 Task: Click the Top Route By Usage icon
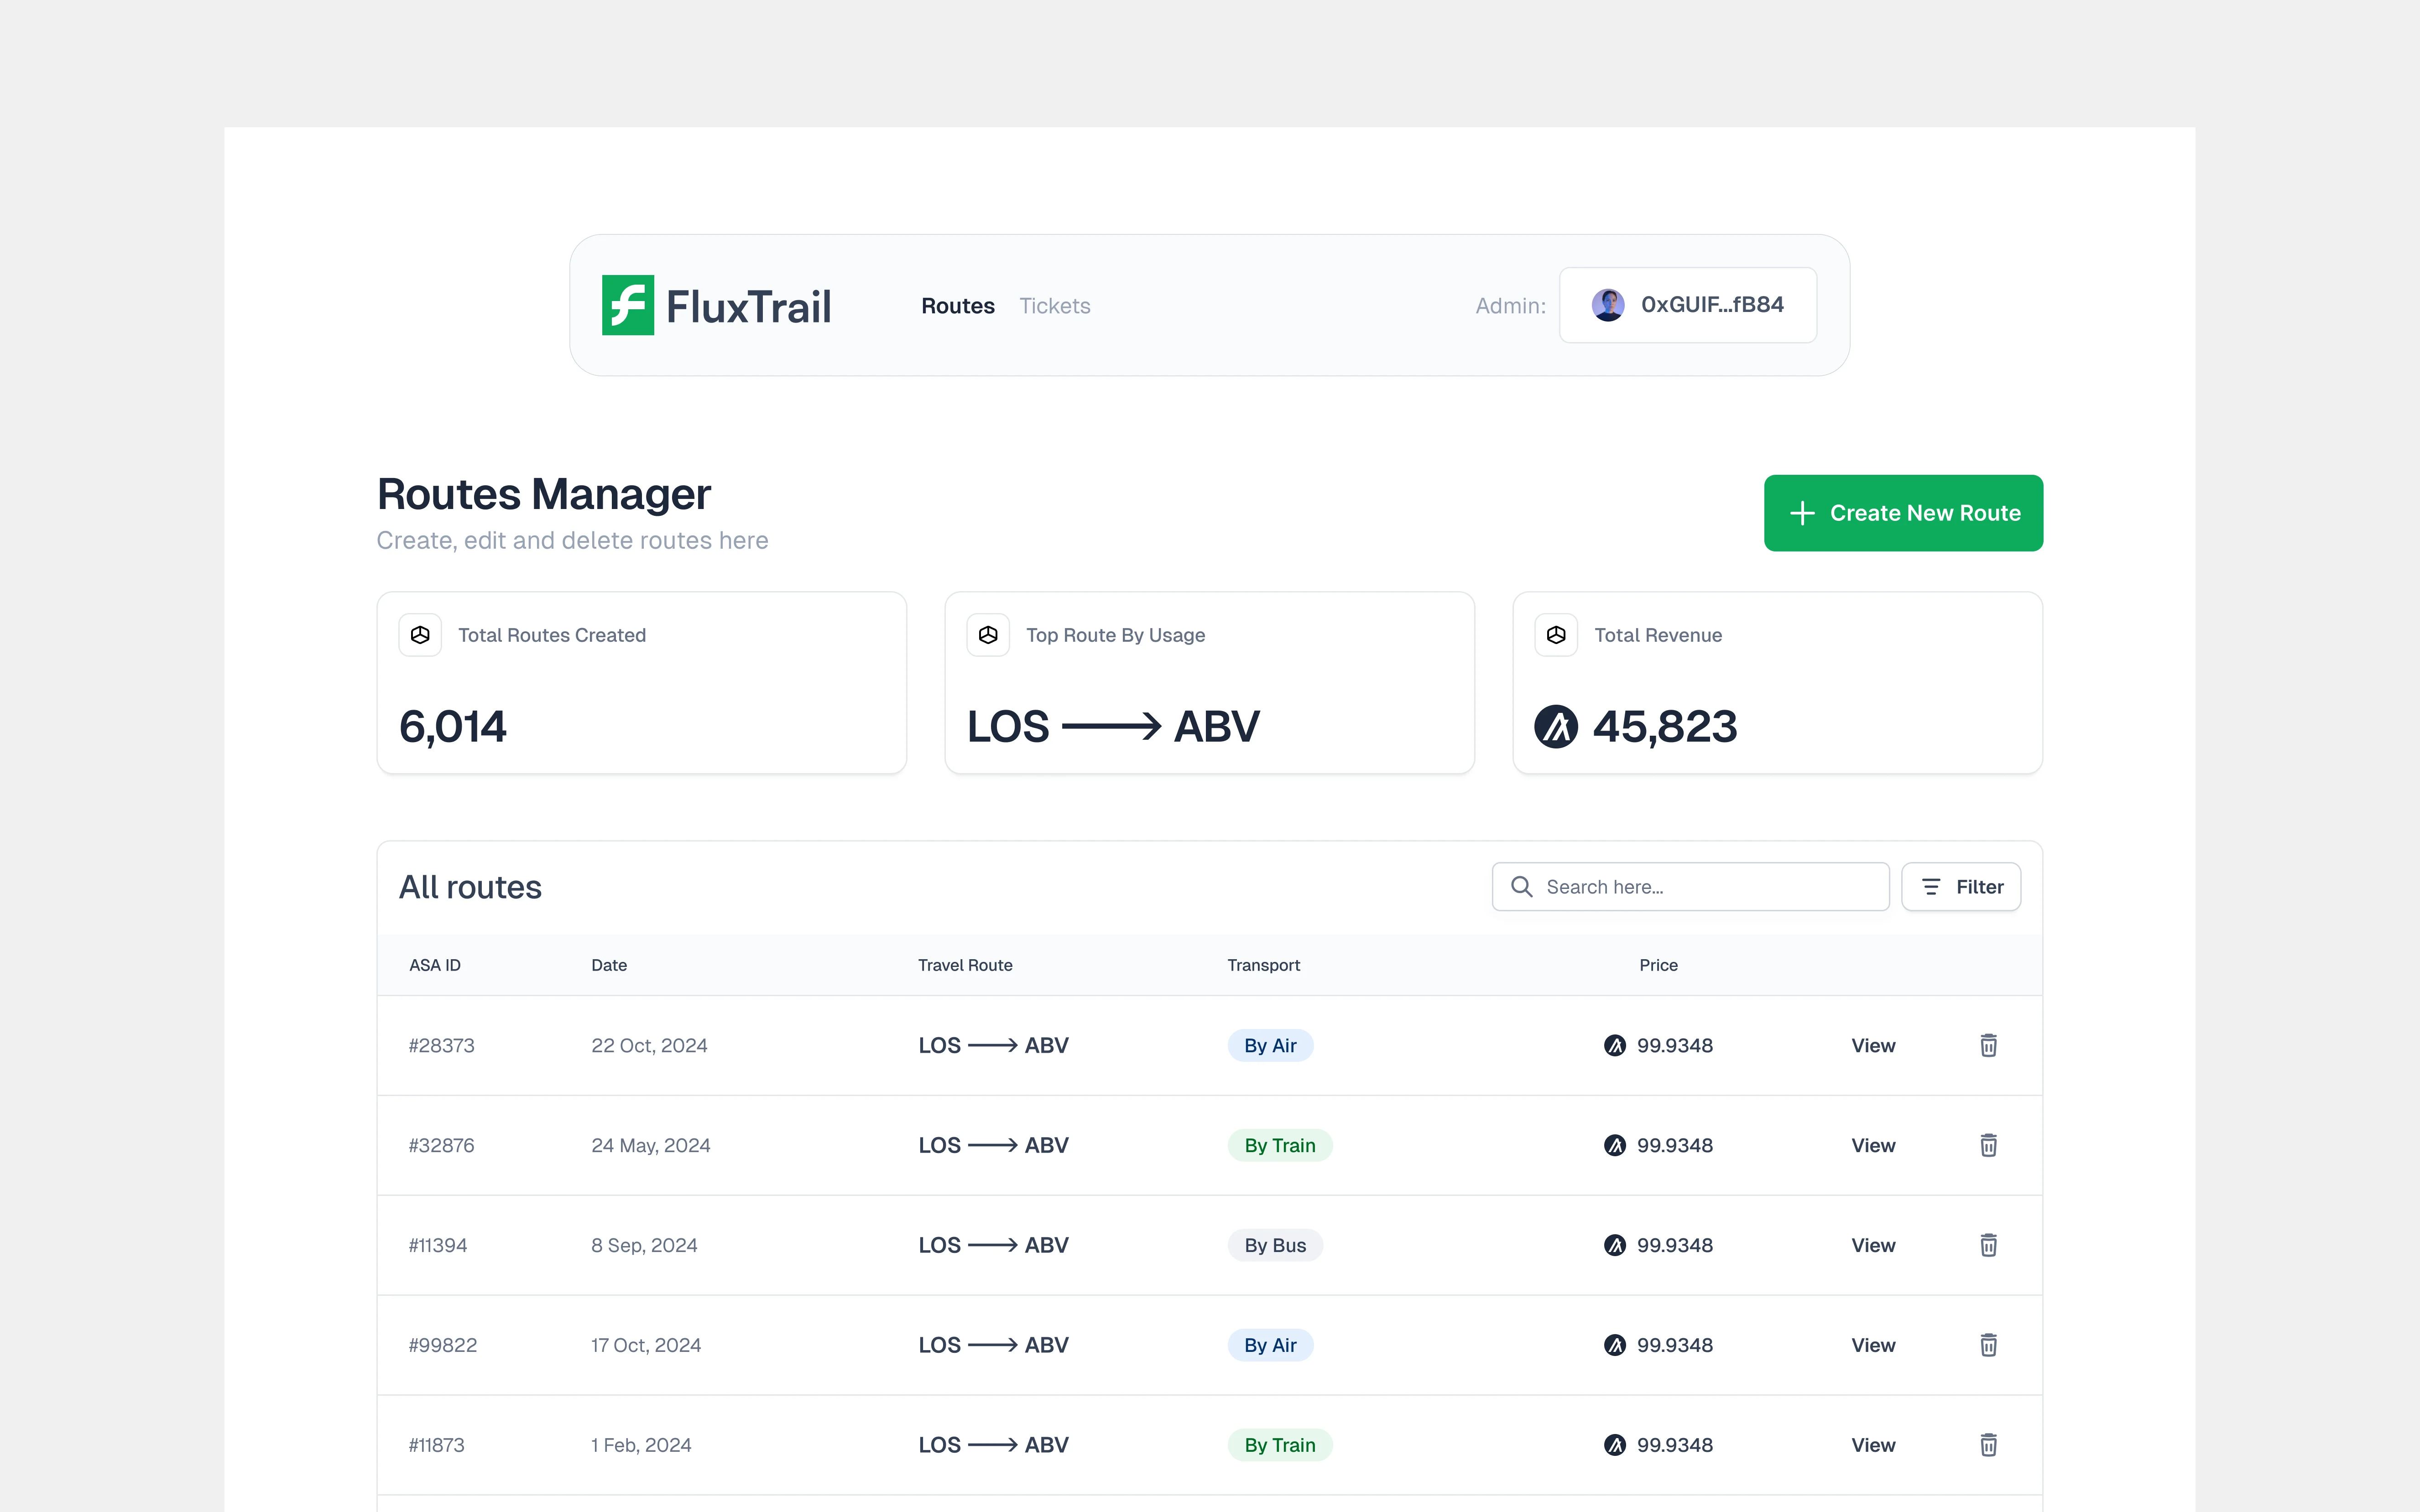(988, 635)
